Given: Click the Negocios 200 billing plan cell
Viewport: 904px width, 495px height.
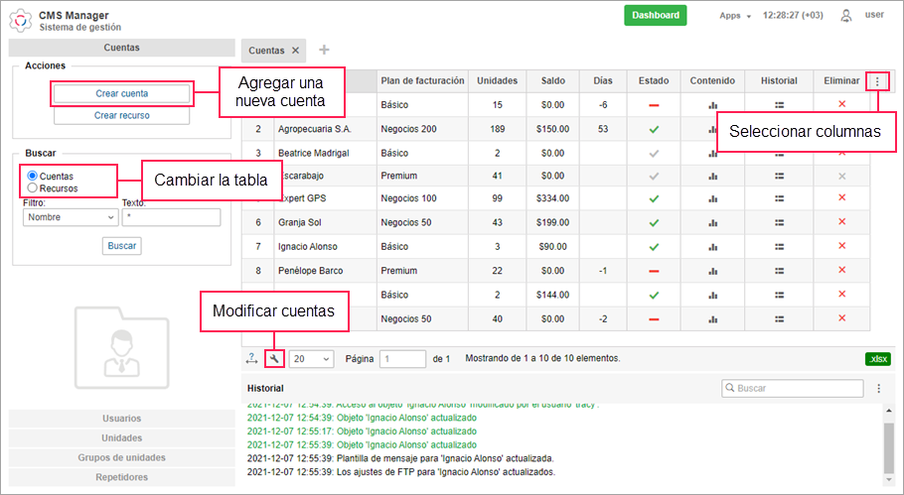Looking at the screenshot, I should (422, 130).
